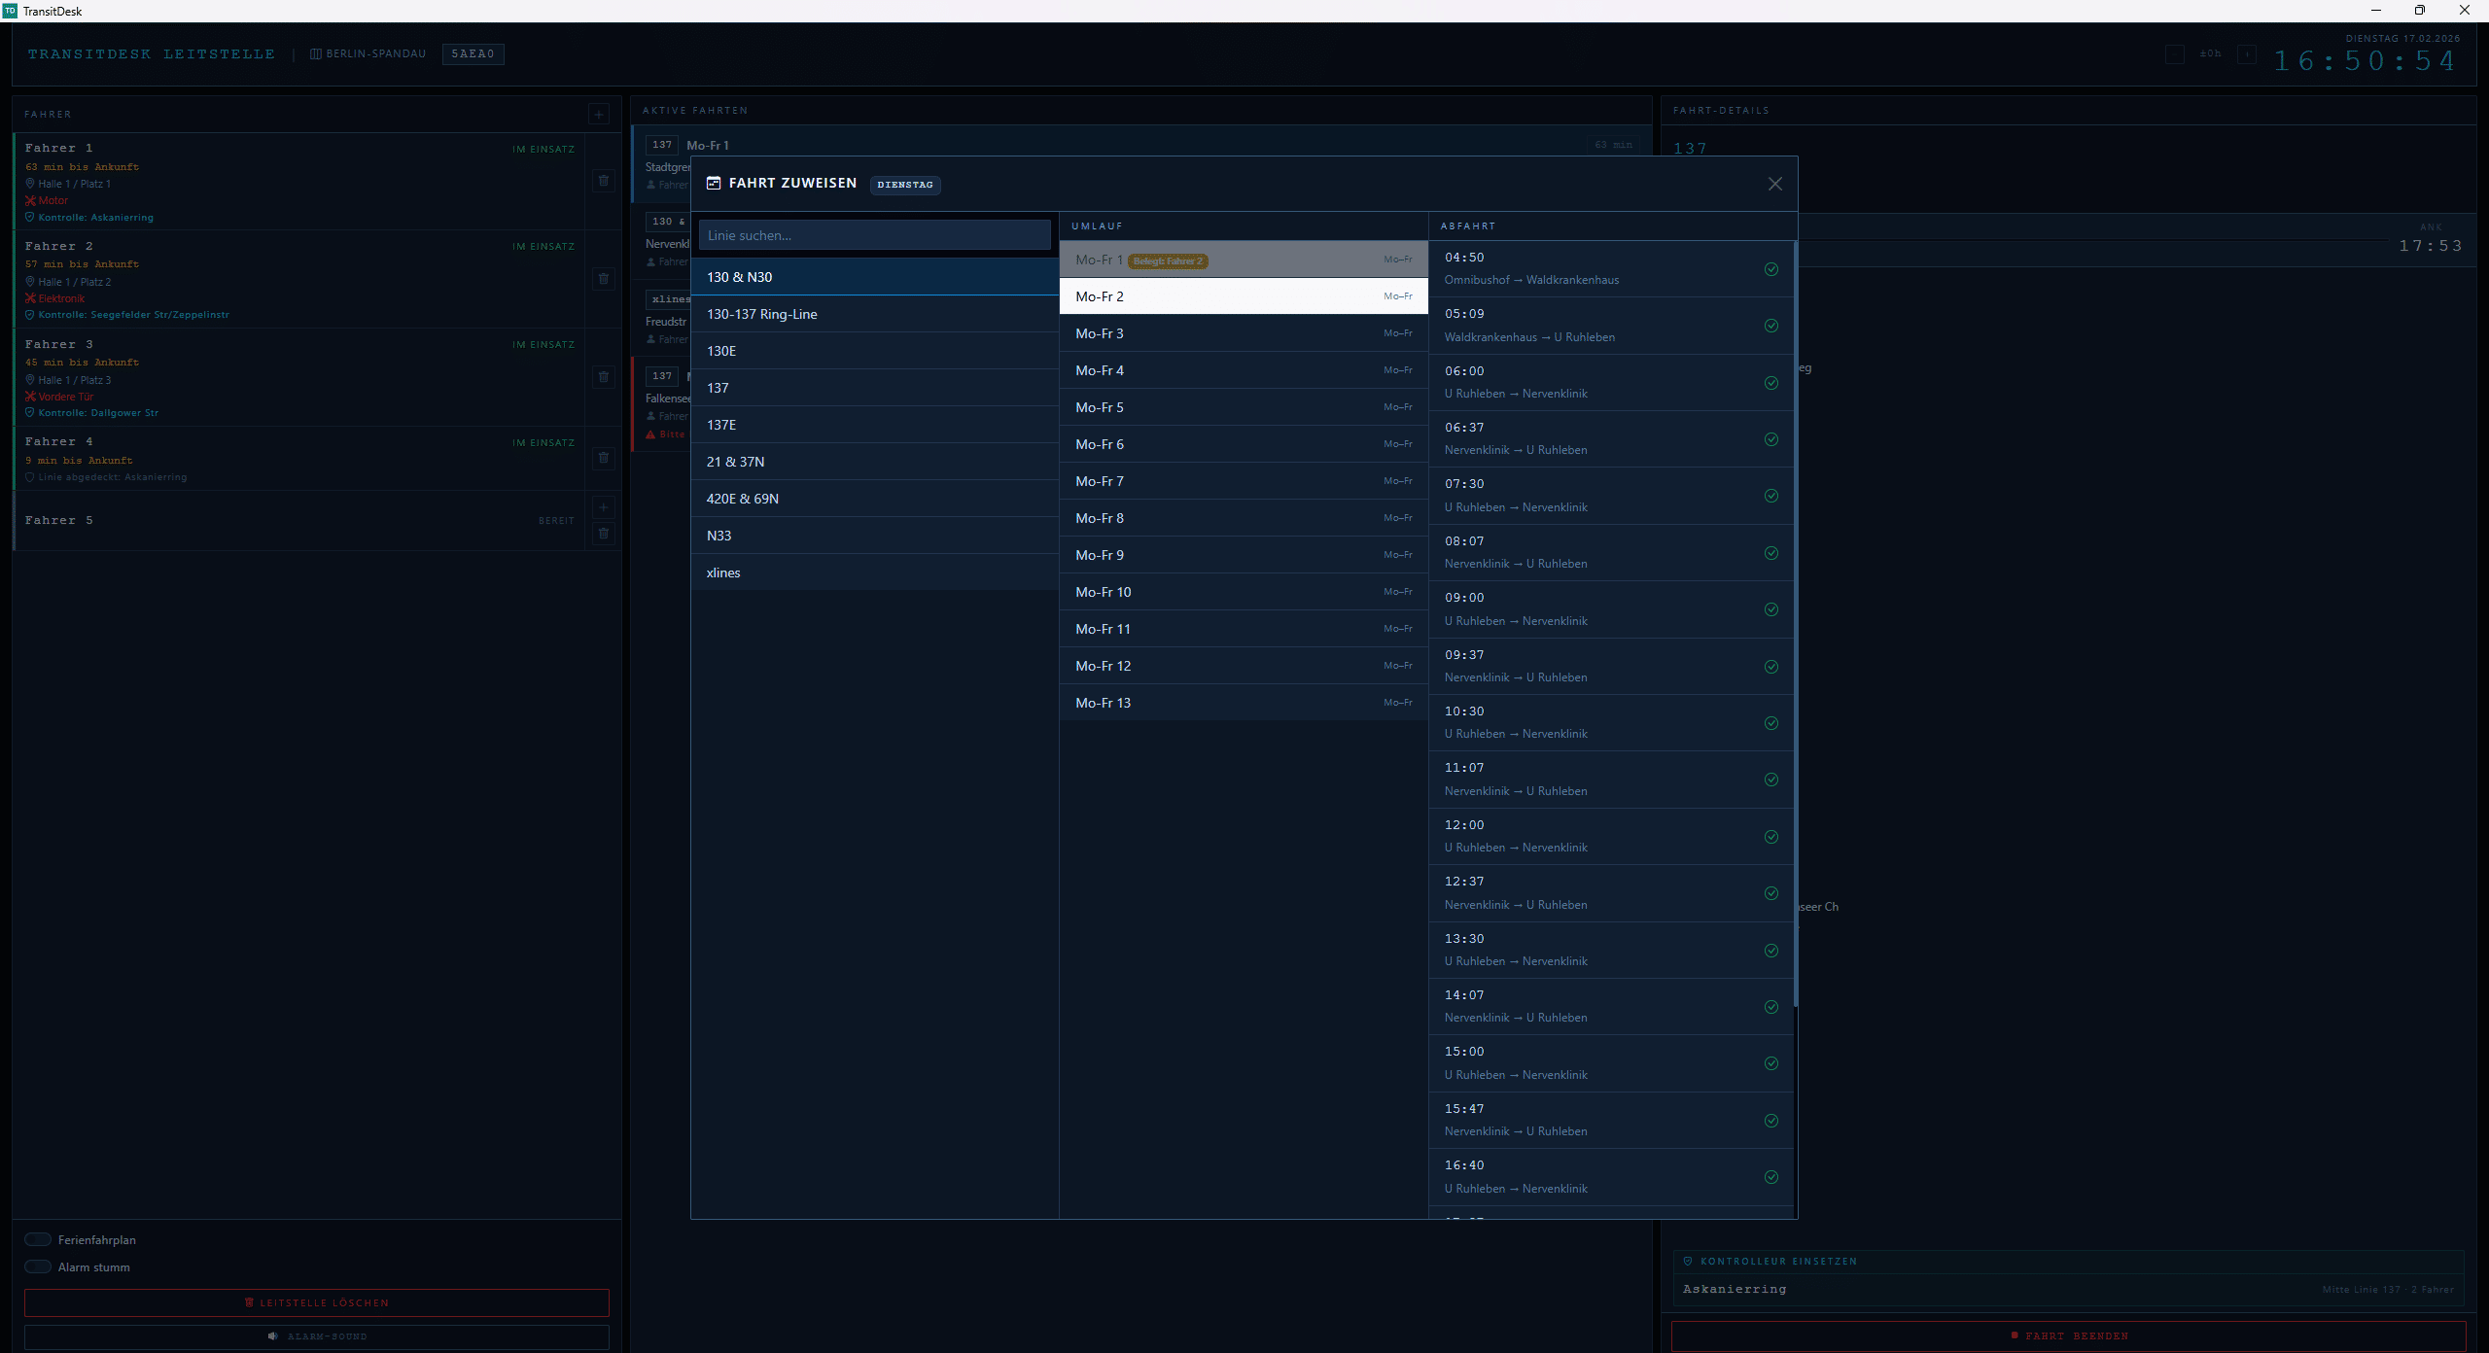Close the Fahrt zuweisen dialog
The image size is (2489, 1353).
coord(1774,184)
